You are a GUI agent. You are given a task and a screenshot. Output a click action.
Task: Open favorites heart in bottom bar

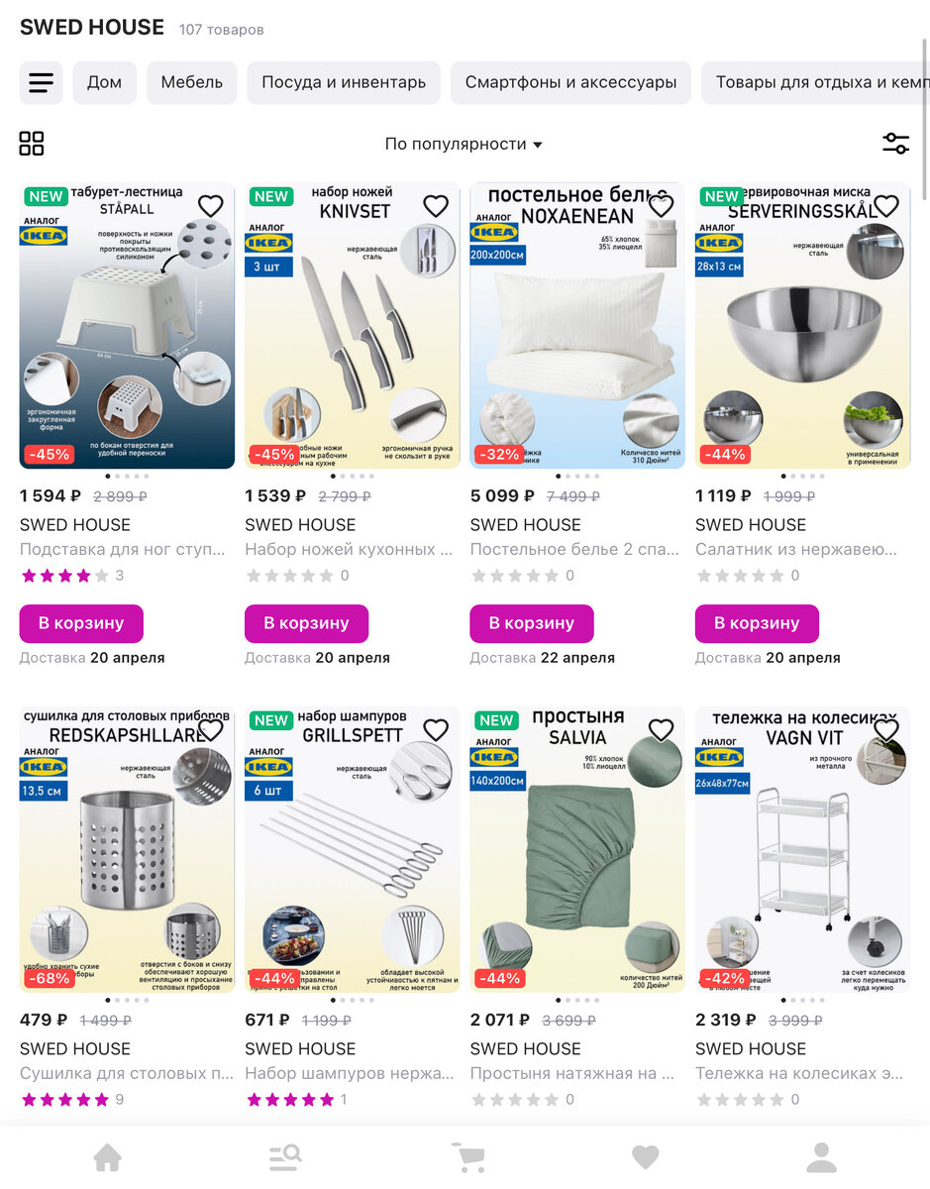[646, 1157]
